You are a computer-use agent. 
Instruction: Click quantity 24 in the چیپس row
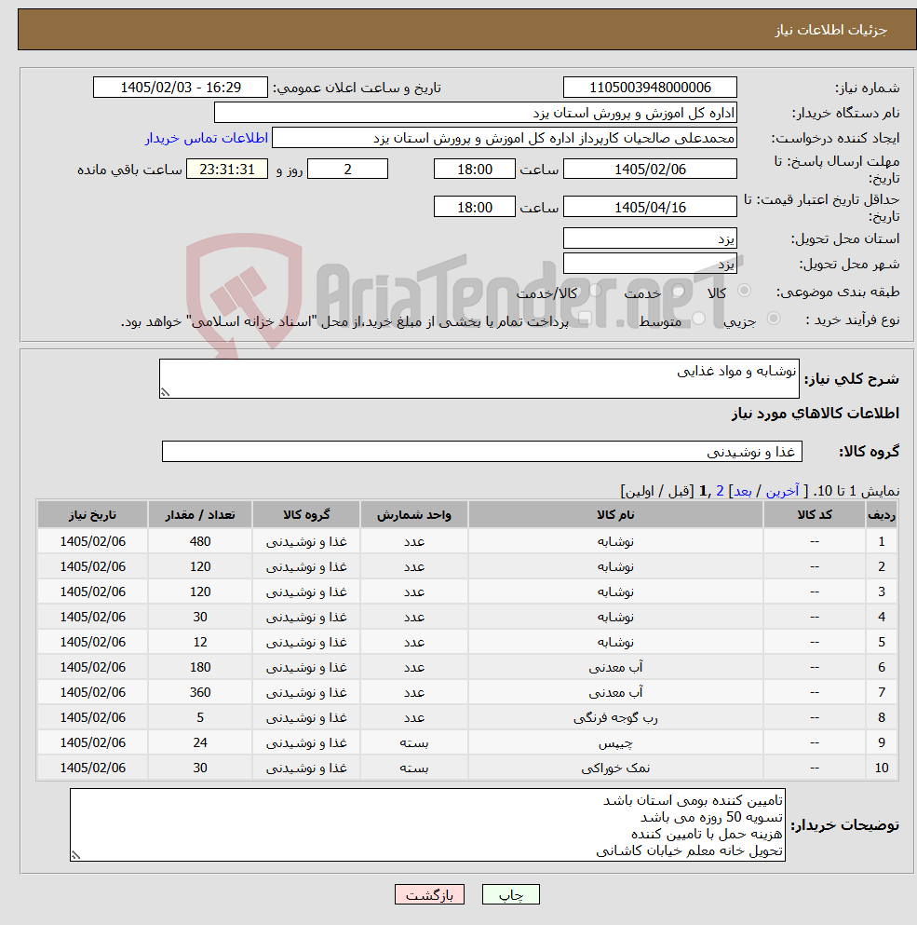tap(200, 742)
